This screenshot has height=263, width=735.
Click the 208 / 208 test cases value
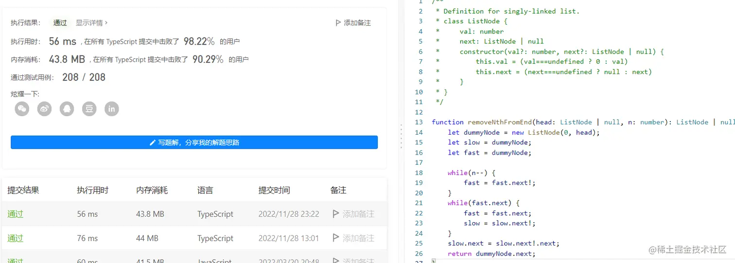click(x=84, y=77)
